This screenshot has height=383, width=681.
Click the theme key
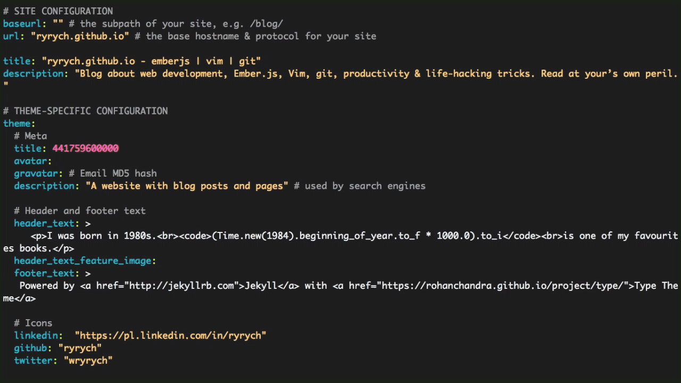coord(16,123)
